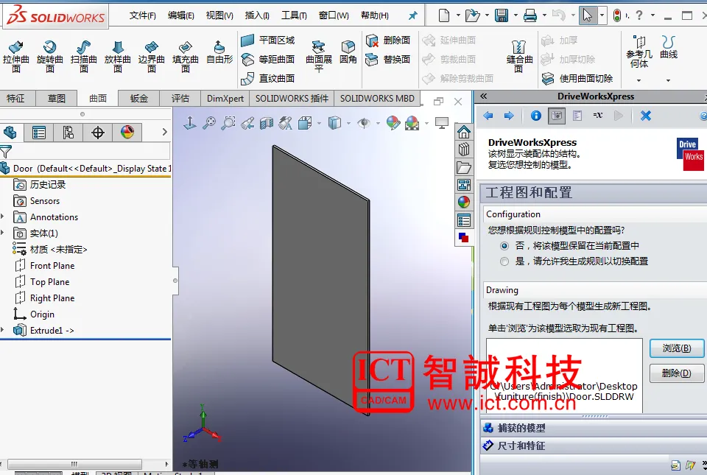The image size is (707, 475).
Task: Select the 边界曲面 boundary surface tool
Action: pos(152,57)
